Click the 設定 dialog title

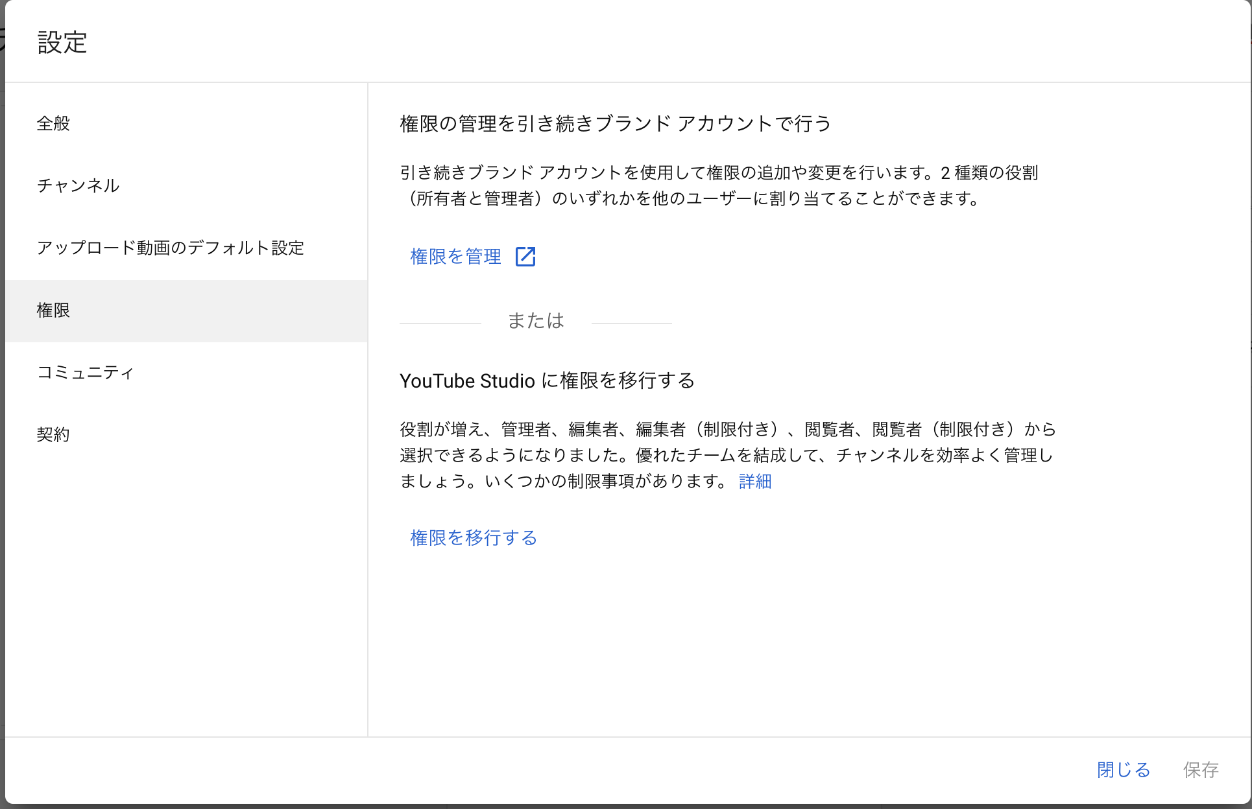tap(62, 42)
